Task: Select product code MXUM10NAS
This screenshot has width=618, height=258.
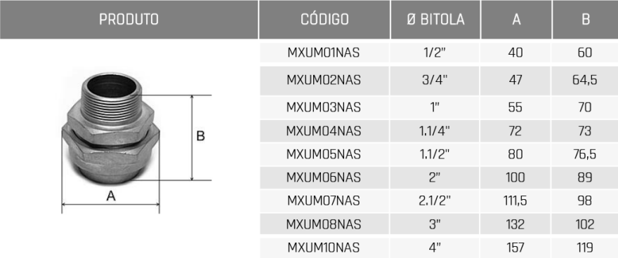Action: (324, 247)
